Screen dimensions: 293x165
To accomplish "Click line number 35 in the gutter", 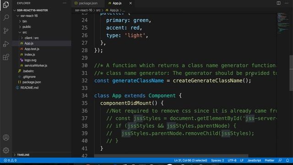I will pyautogui.click(x=84, y=103).
